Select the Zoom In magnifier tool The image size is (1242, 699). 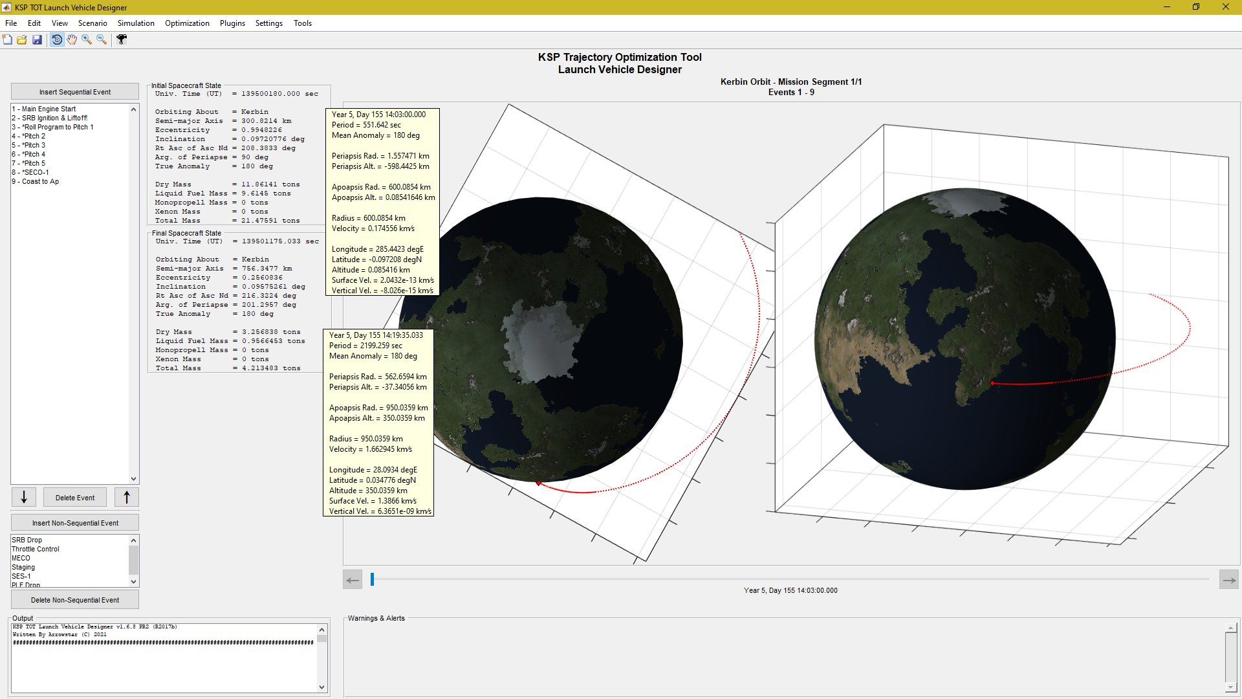coord(87,40)
